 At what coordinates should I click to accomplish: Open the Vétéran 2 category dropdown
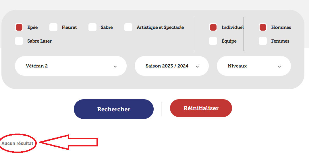[70, 66]
